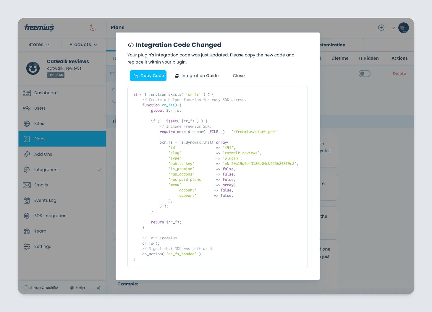Click the Help lifebuoy icon
This screenshot has width=432, height=312.
click(72, 288)
